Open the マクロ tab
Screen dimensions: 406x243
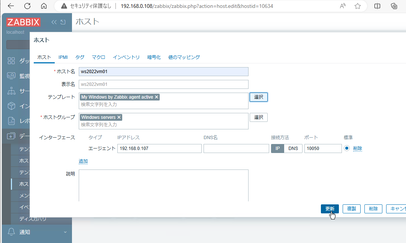(x=98, y=57)
